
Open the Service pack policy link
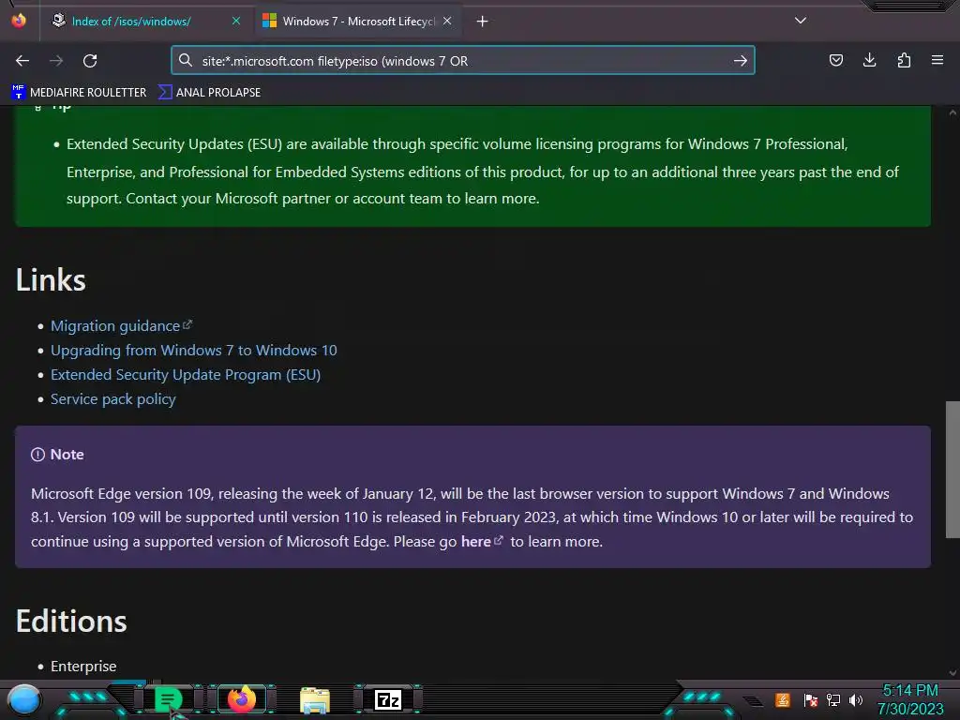coord(113,399)
